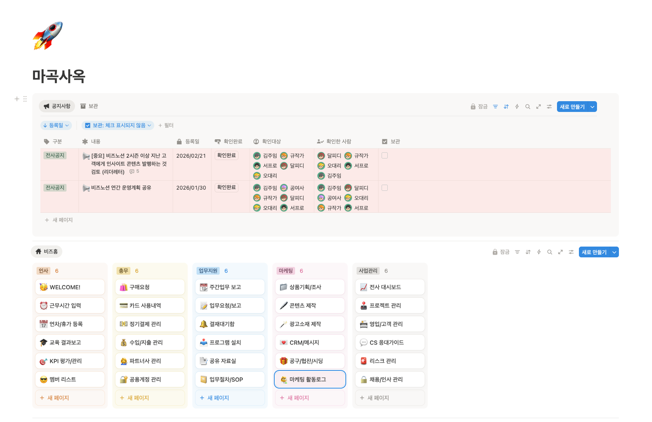This screenshot has width=652, height=422.
Task: Open the 전사 대시보드 card
Action: (x=390, y=287)
